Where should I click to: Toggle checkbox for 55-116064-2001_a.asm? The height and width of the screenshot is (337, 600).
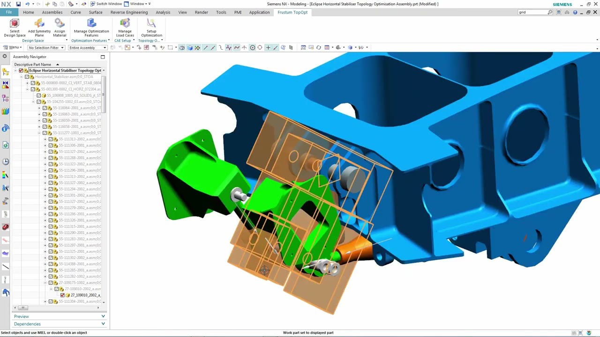point(45,108)
